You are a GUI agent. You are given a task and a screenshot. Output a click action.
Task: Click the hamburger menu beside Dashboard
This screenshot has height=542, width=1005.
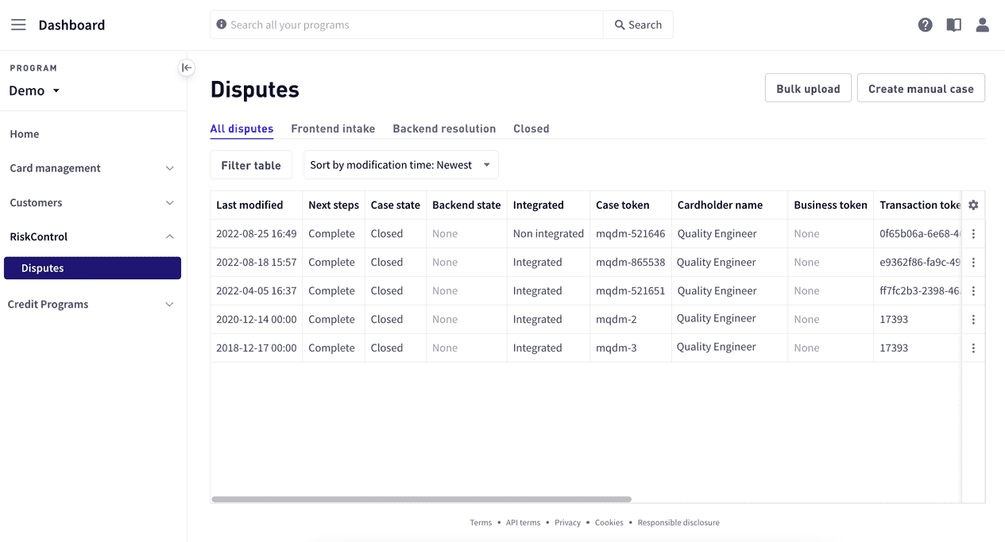[18, 24]
